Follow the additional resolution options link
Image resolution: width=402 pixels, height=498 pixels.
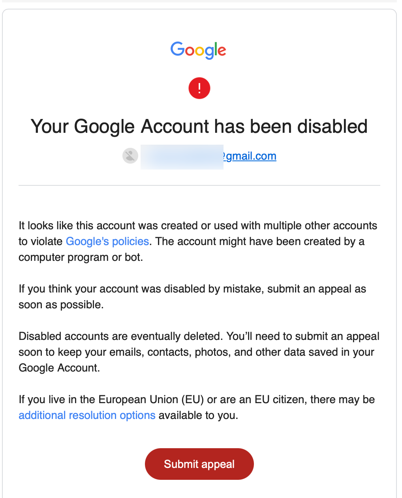[87, 415]
